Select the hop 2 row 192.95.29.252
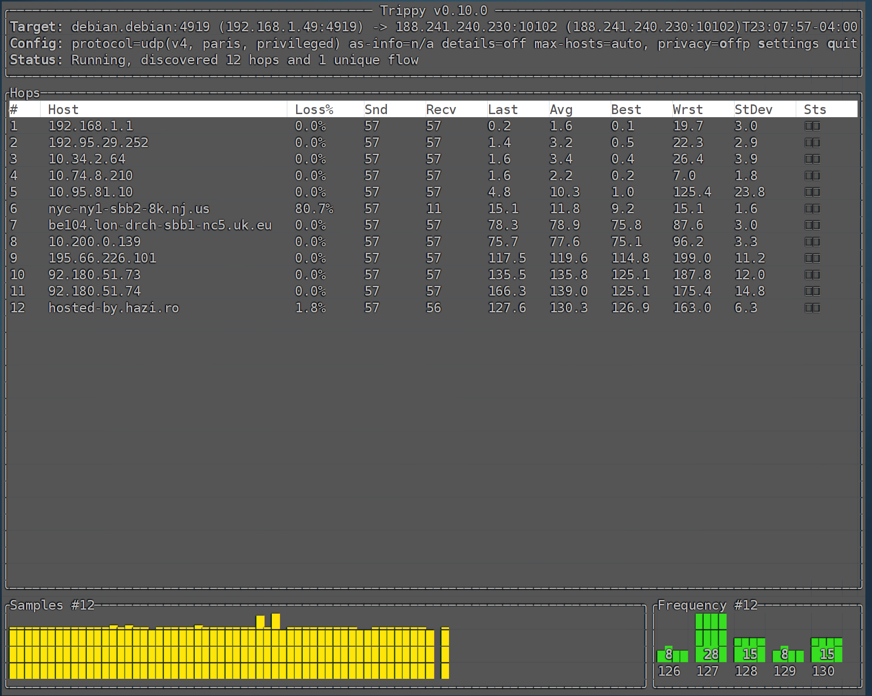Image resolution: width=872 pixels, height=696 pixels. [98, 143]
